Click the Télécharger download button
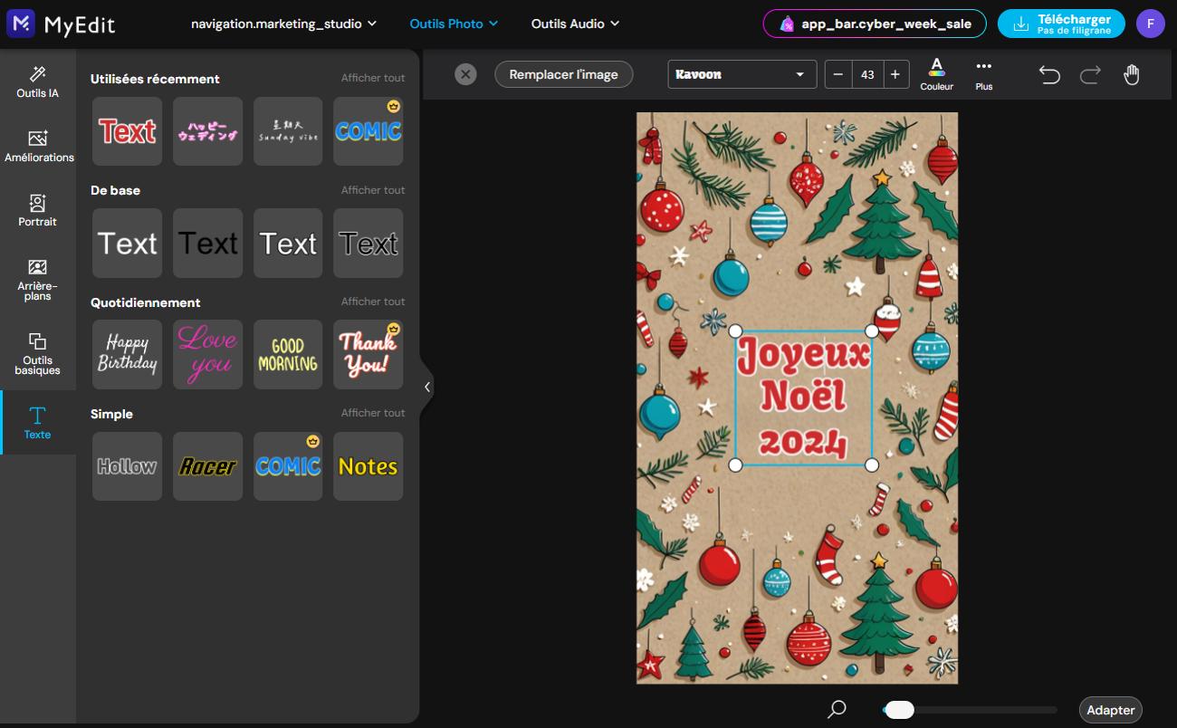Screen dimensions: 1177x728 click(x=1061, y=24)
